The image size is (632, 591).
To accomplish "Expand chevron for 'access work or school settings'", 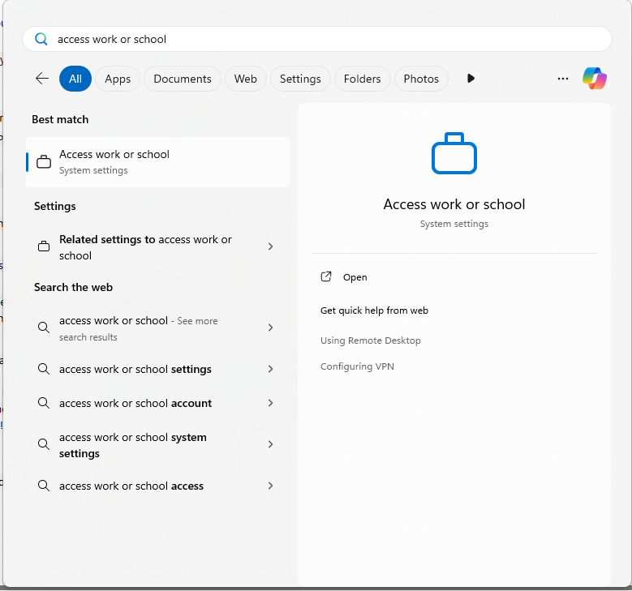I will [270, 369].
